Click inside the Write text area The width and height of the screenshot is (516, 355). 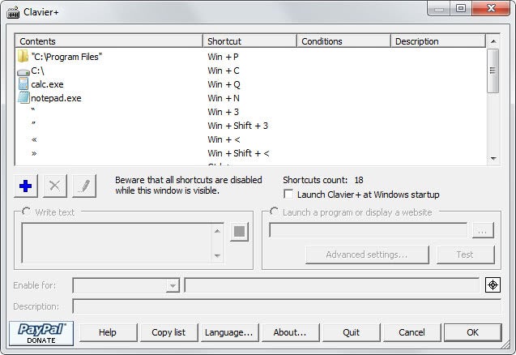pyautogui.click(x=116, y=243)
